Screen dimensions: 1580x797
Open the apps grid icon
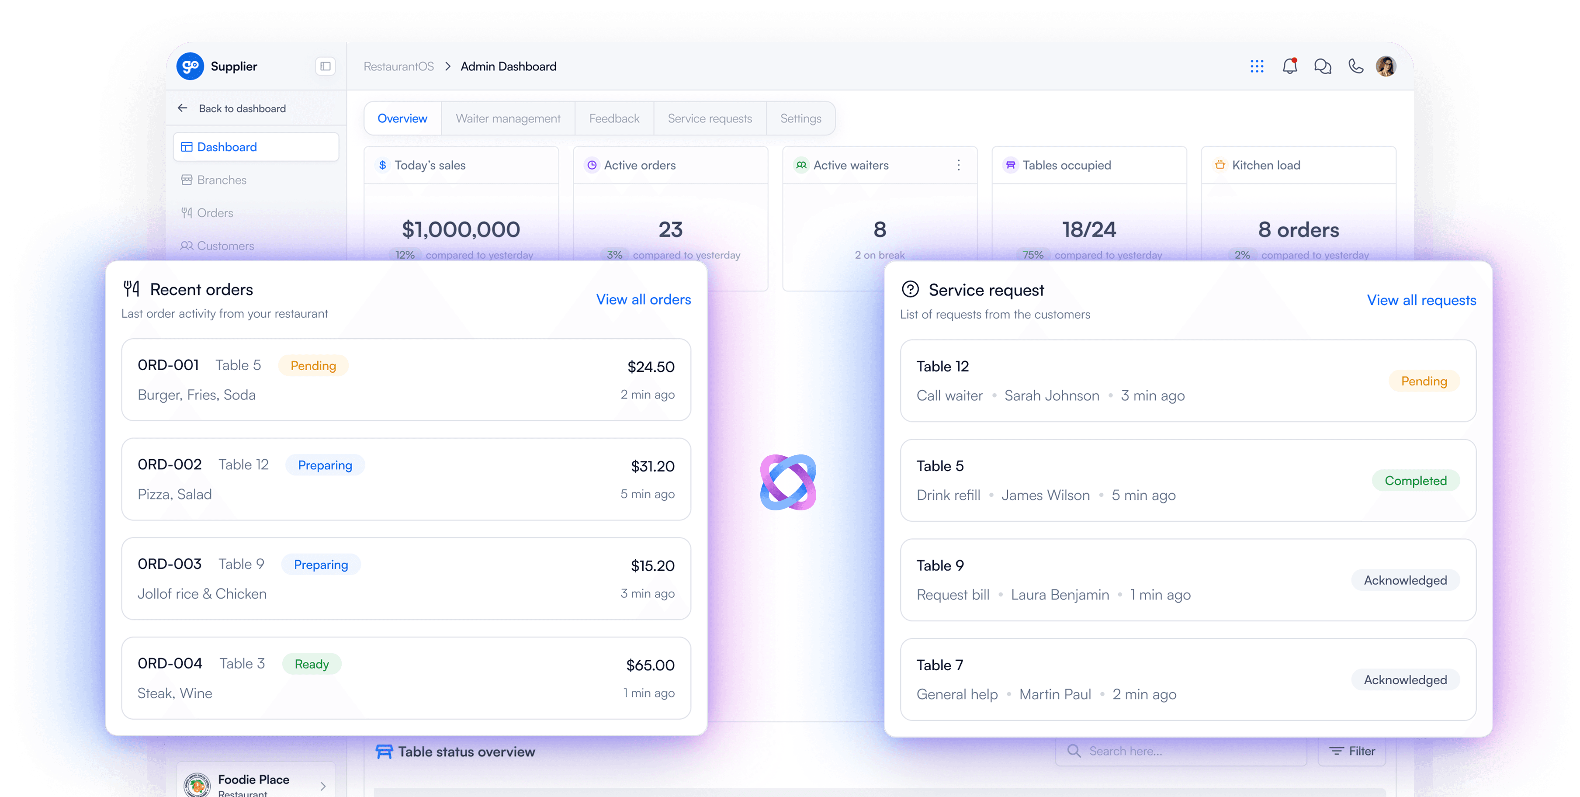coord(1257,66)
